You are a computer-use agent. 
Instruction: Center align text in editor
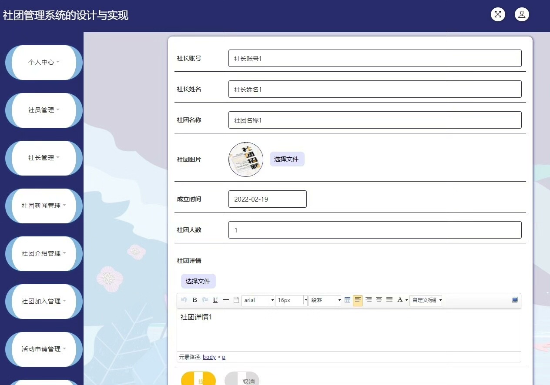(379, 300)
